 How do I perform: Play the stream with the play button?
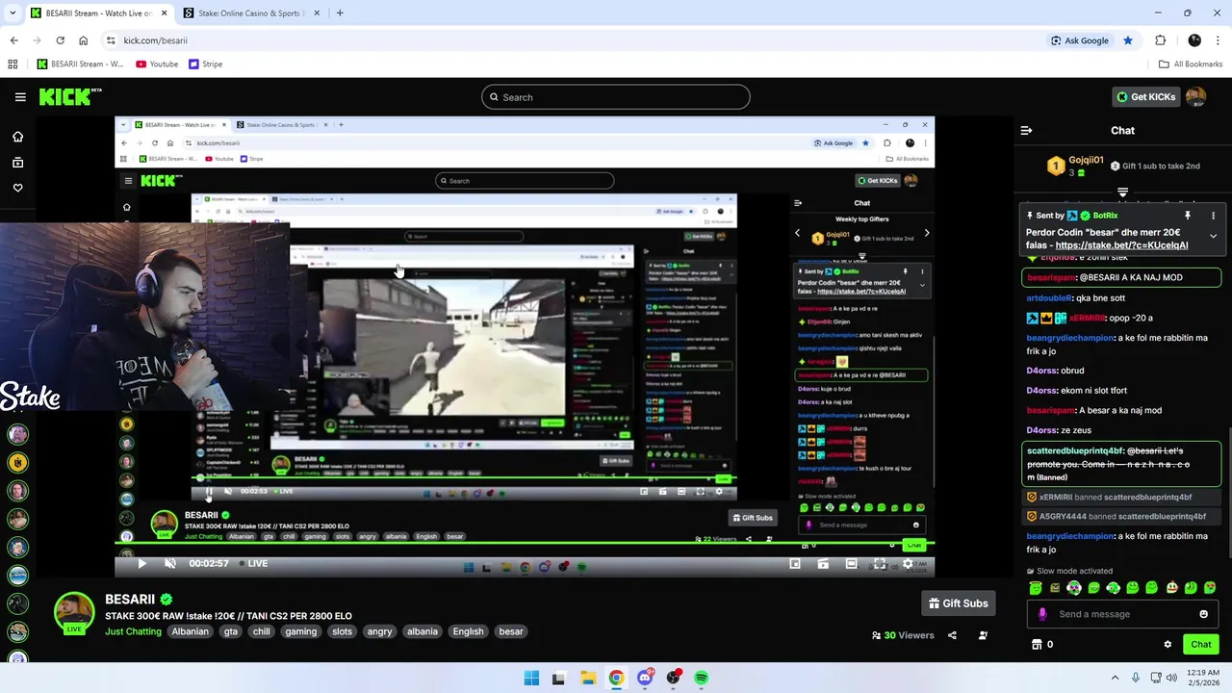(x=141, y=563)
